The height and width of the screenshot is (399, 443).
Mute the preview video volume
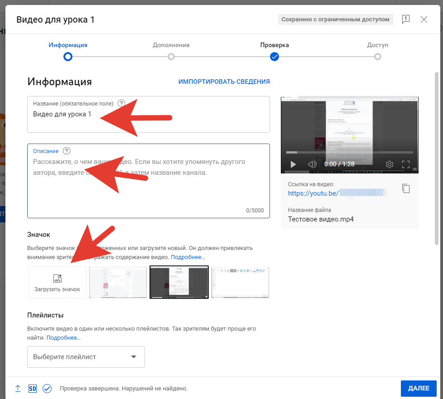click(x=312, y=164)
